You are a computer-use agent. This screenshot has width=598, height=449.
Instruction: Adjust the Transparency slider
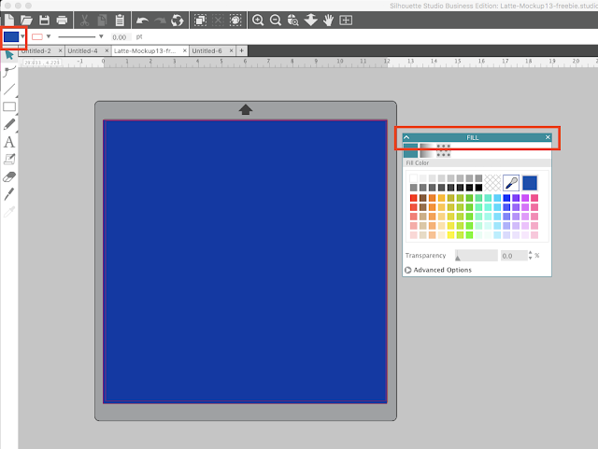point(477,256)
